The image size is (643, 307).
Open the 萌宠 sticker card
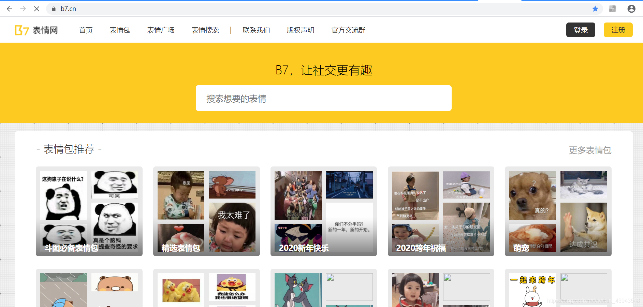pyautogui.click(x=558, y=211)
